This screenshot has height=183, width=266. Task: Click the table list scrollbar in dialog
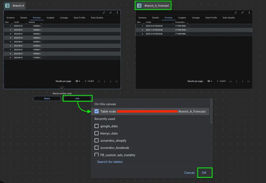211,112
